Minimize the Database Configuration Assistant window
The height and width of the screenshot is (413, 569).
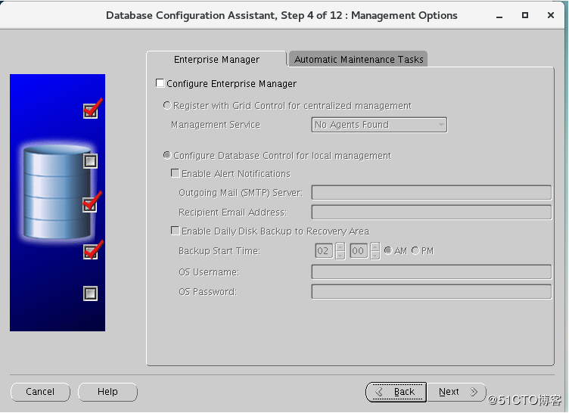[499, 16]
